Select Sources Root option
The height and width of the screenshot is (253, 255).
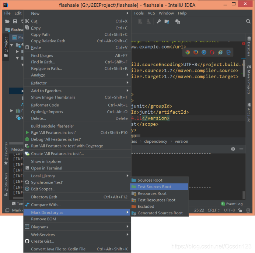pos(159,180)
